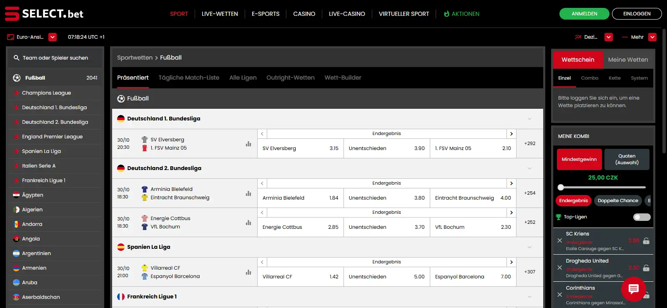This screenshot has width=667, height=308.
Task: Switch to Alle Ligen tab
Action: point(243,78)
